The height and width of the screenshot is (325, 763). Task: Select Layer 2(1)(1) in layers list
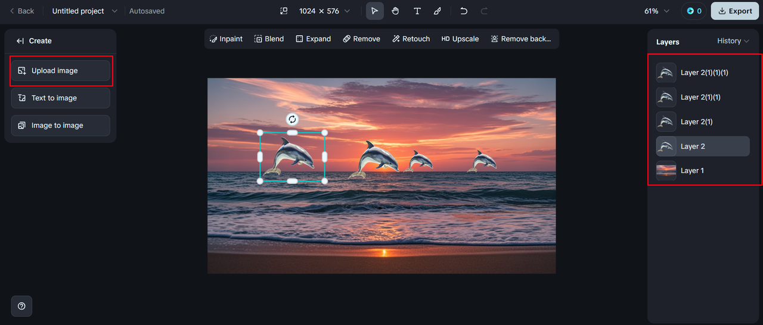703,97
